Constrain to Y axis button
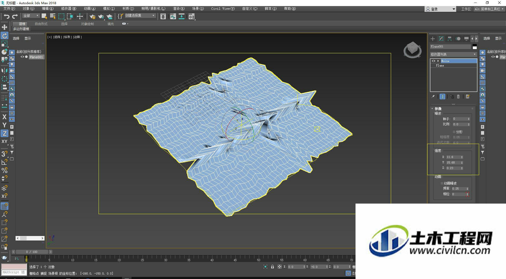 tap(4, 125)
